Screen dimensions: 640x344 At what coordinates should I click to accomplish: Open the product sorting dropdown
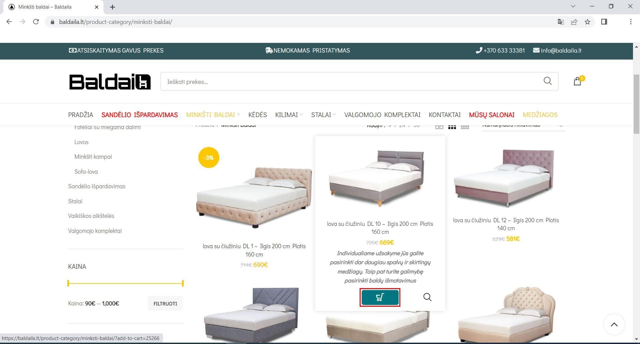coord(523,126)
